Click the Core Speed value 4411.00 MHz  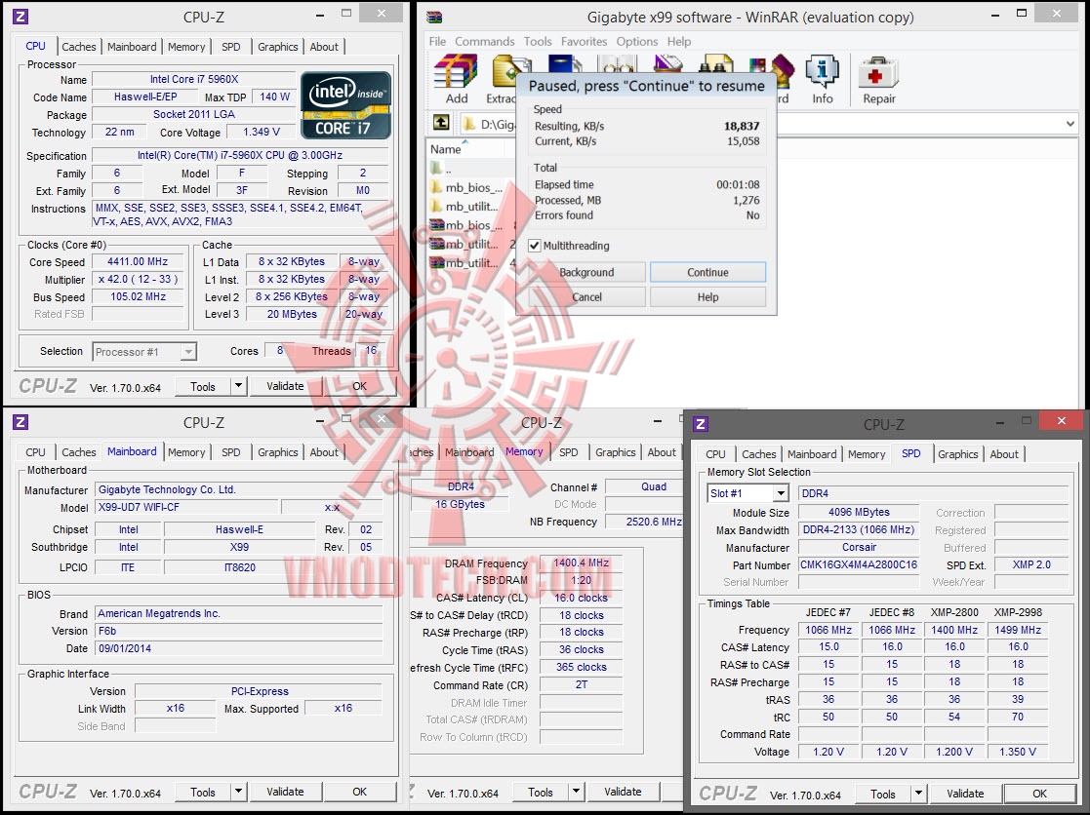(x=138, y=261)
